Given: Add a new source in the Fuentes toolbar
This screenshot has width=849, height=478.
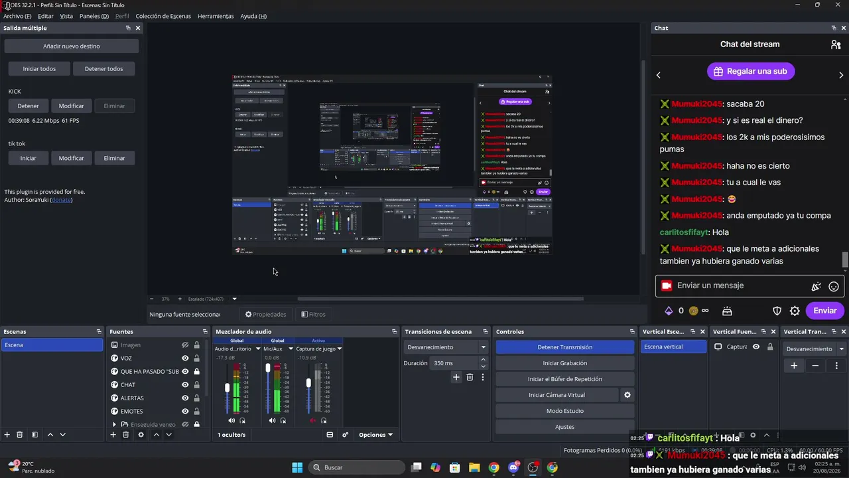Looking at the screenshot, I should (x=113, y=435).
